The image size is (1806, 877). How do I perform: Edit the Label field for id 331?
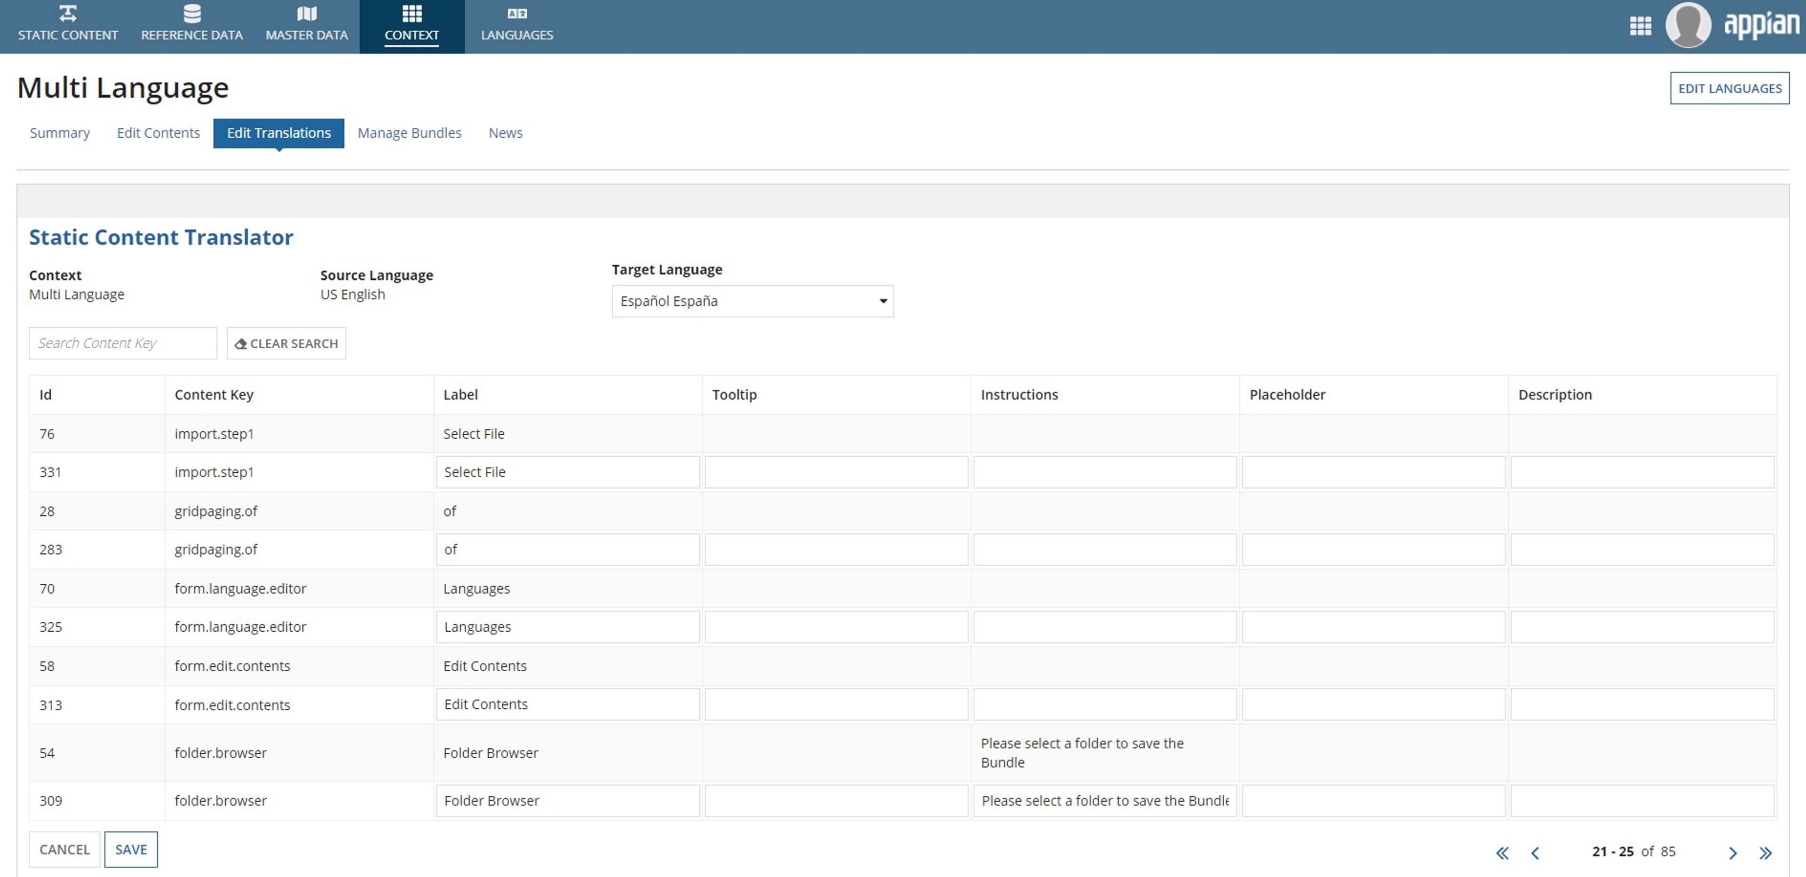567,472
